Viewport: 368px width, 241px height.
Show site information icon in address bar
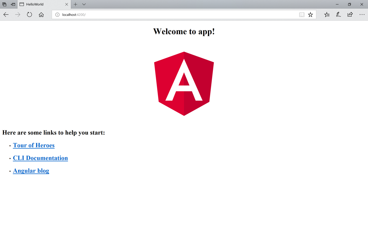coord(57,15)
